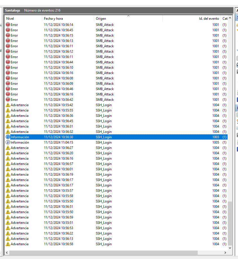The image size is (238, 259).
Task: Click the error icon of the 10:56:46 row
Action: pos(8,89)
